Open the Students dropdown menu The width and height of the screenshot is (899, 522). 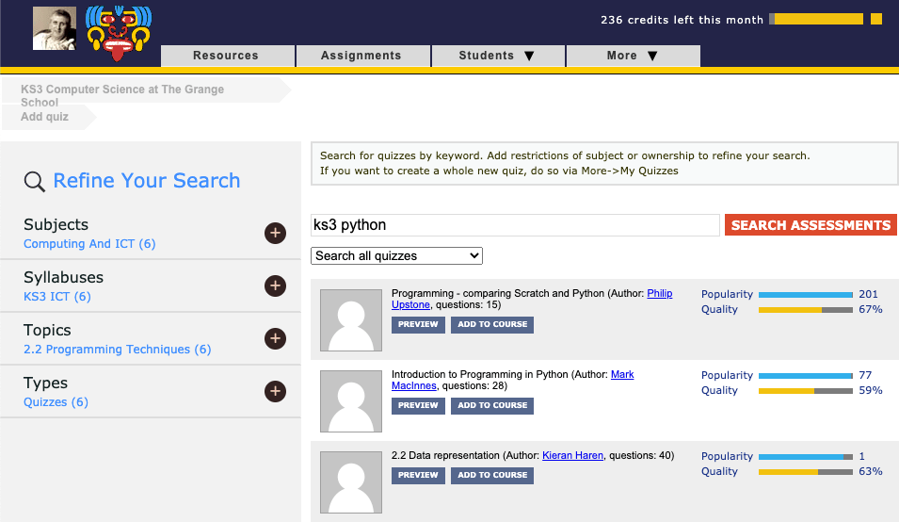click(498, 56)
